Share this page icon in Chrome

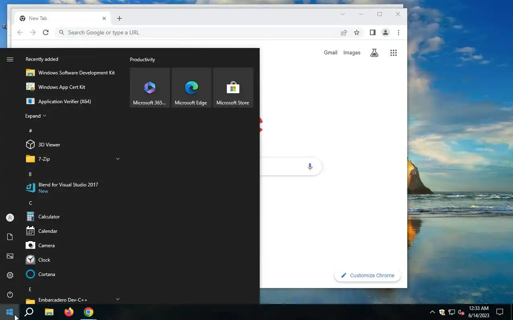tap(344, 32)
